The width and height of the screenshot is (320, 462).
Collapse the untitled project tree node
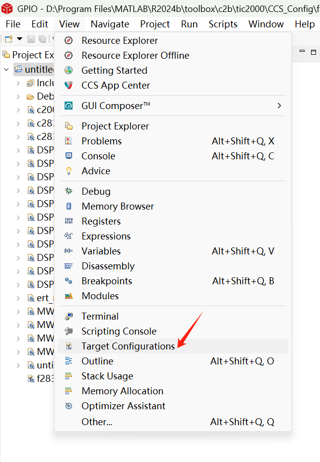click(6, 70)
